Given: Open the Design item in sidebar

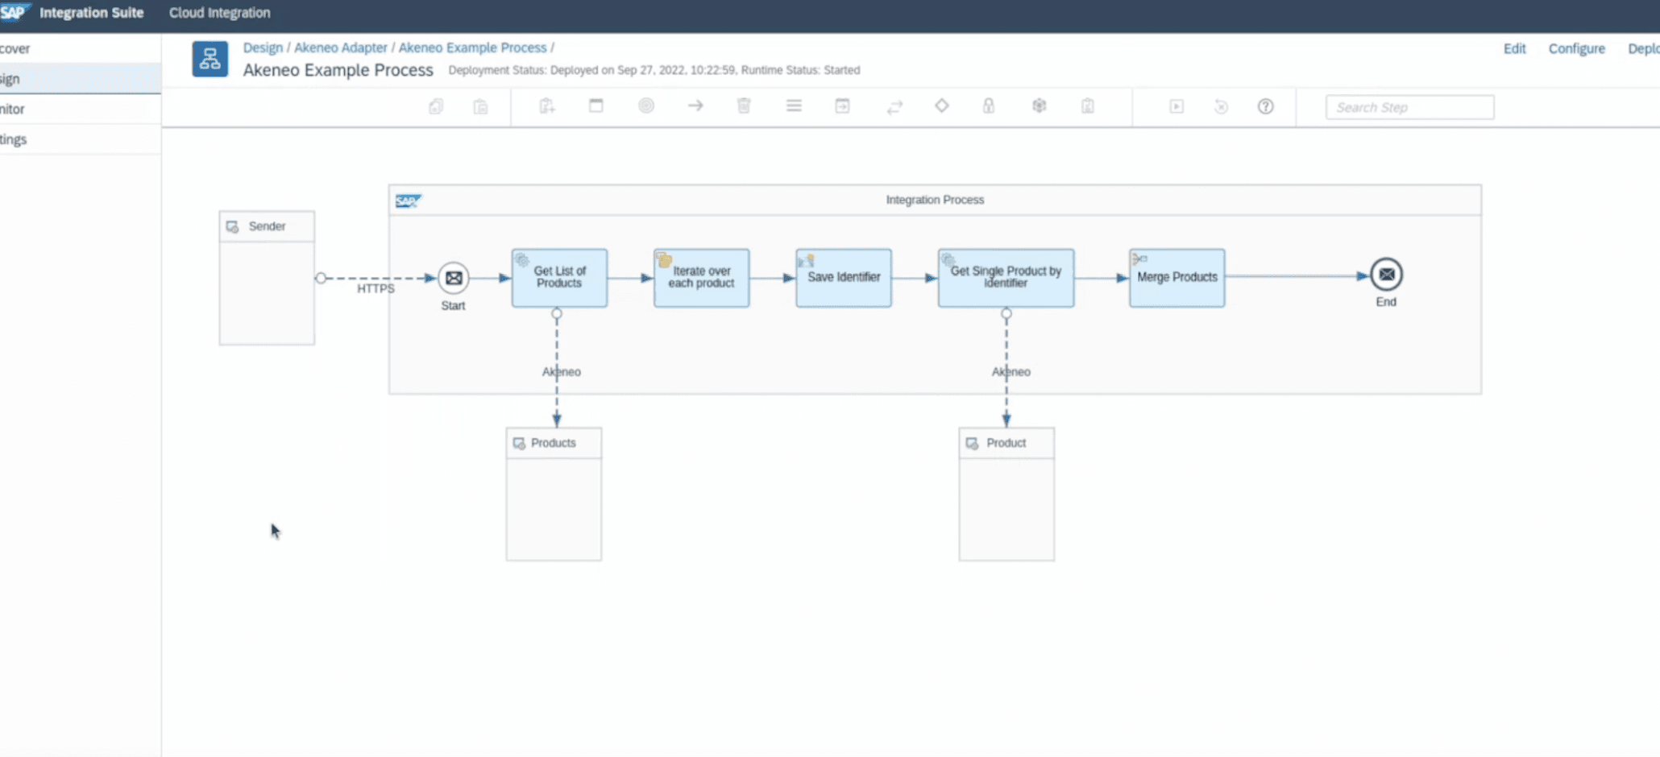Looking at the screenshot, I should point(80,79).
